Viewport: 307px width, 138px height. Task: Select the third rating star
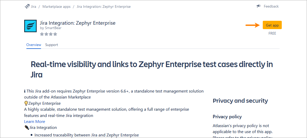[x=51, y=34]
